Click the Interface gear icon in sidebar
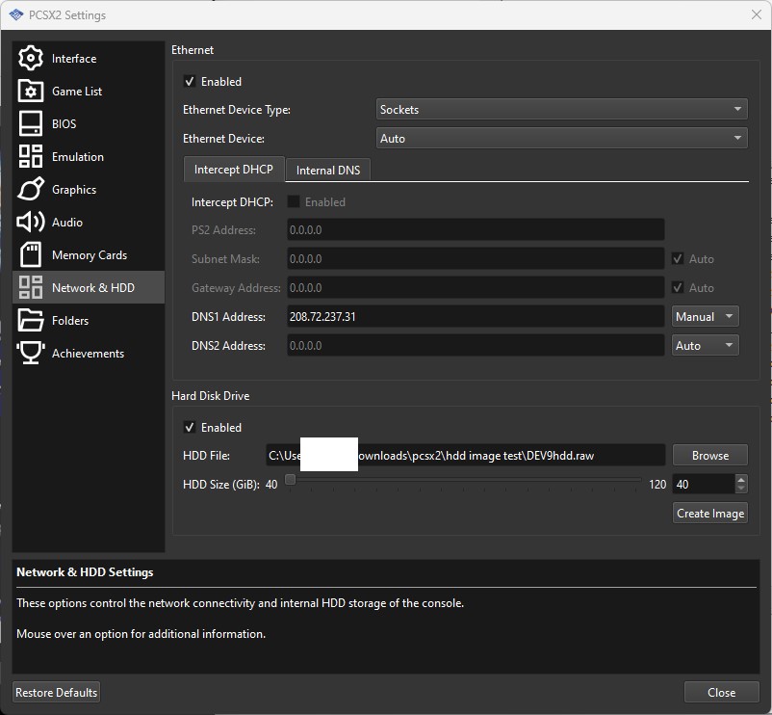The image size is (772, 715). (x=31, y=58)
